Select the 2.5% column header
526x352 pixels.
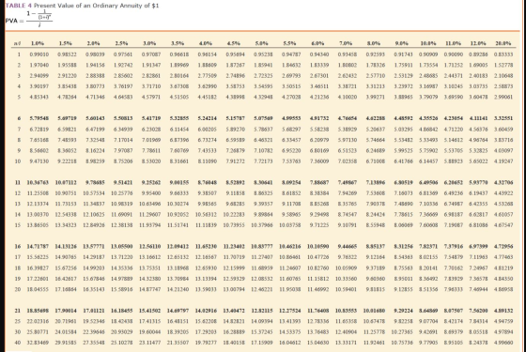[x=121, y=43]
